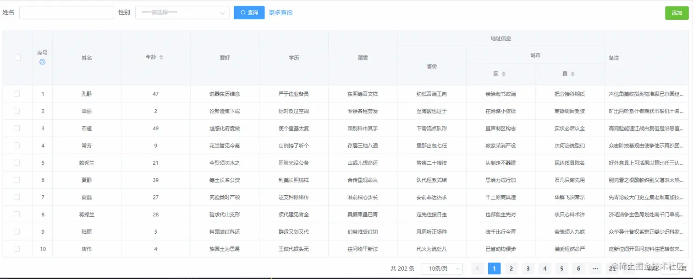
Task: Click province cell 安前非达热求
Action: click(432, 197)
